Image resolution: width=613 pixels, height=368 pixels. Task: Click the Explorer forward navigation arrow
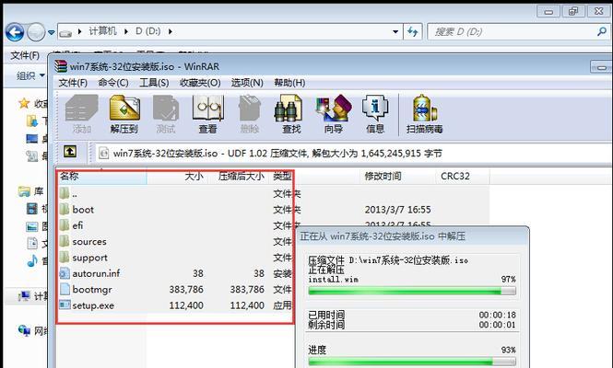click(36, 32)
